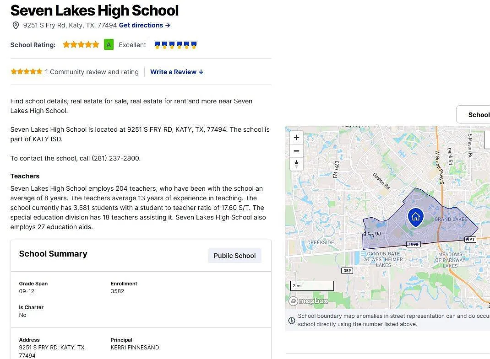
Task: Open Get directions link
Action: 145,25
